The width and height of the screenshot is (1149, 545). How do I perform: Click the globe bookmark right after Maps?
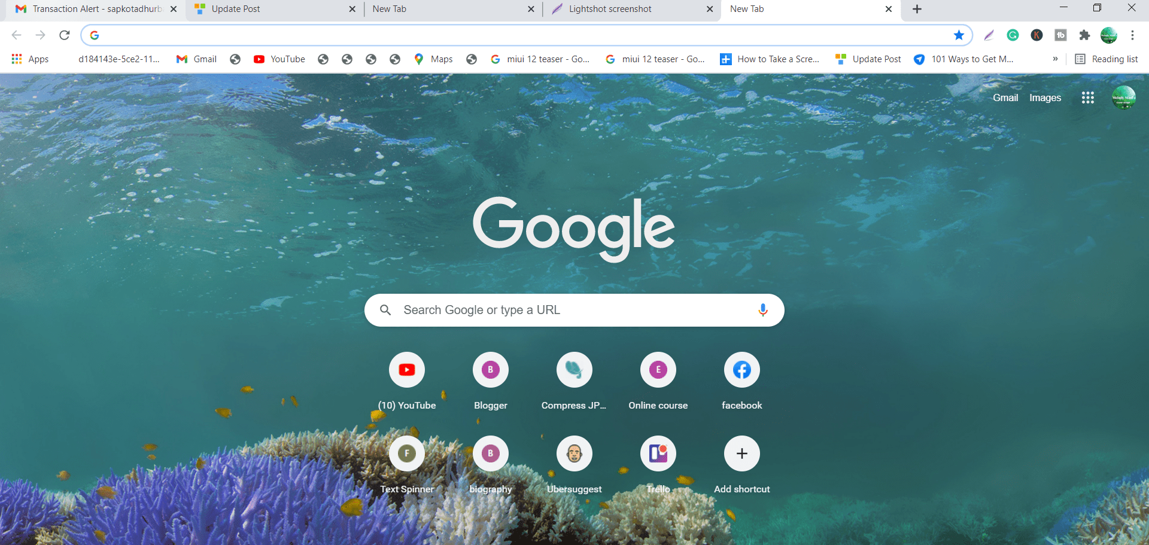click(472, 59)
